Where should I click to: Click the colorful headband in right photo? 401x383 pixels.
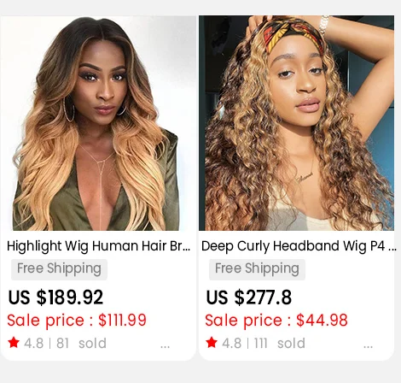(x=293, y=34)
